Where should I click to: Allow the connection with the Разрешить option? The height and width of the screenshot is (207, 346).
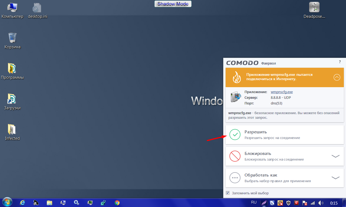(285, 135)
